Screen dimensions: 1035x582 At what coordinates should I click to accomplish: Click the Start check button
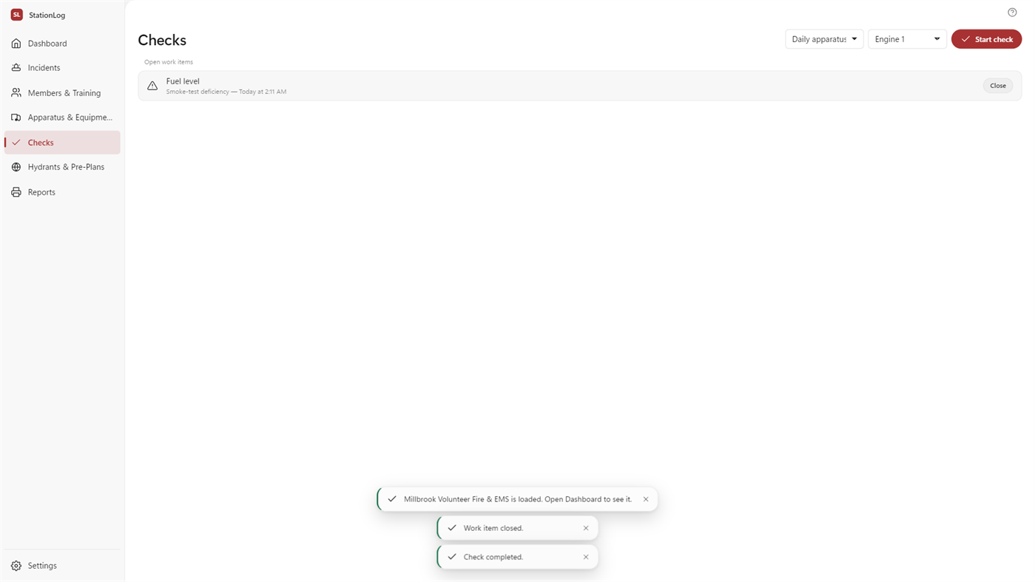click(x=986, y=39)
